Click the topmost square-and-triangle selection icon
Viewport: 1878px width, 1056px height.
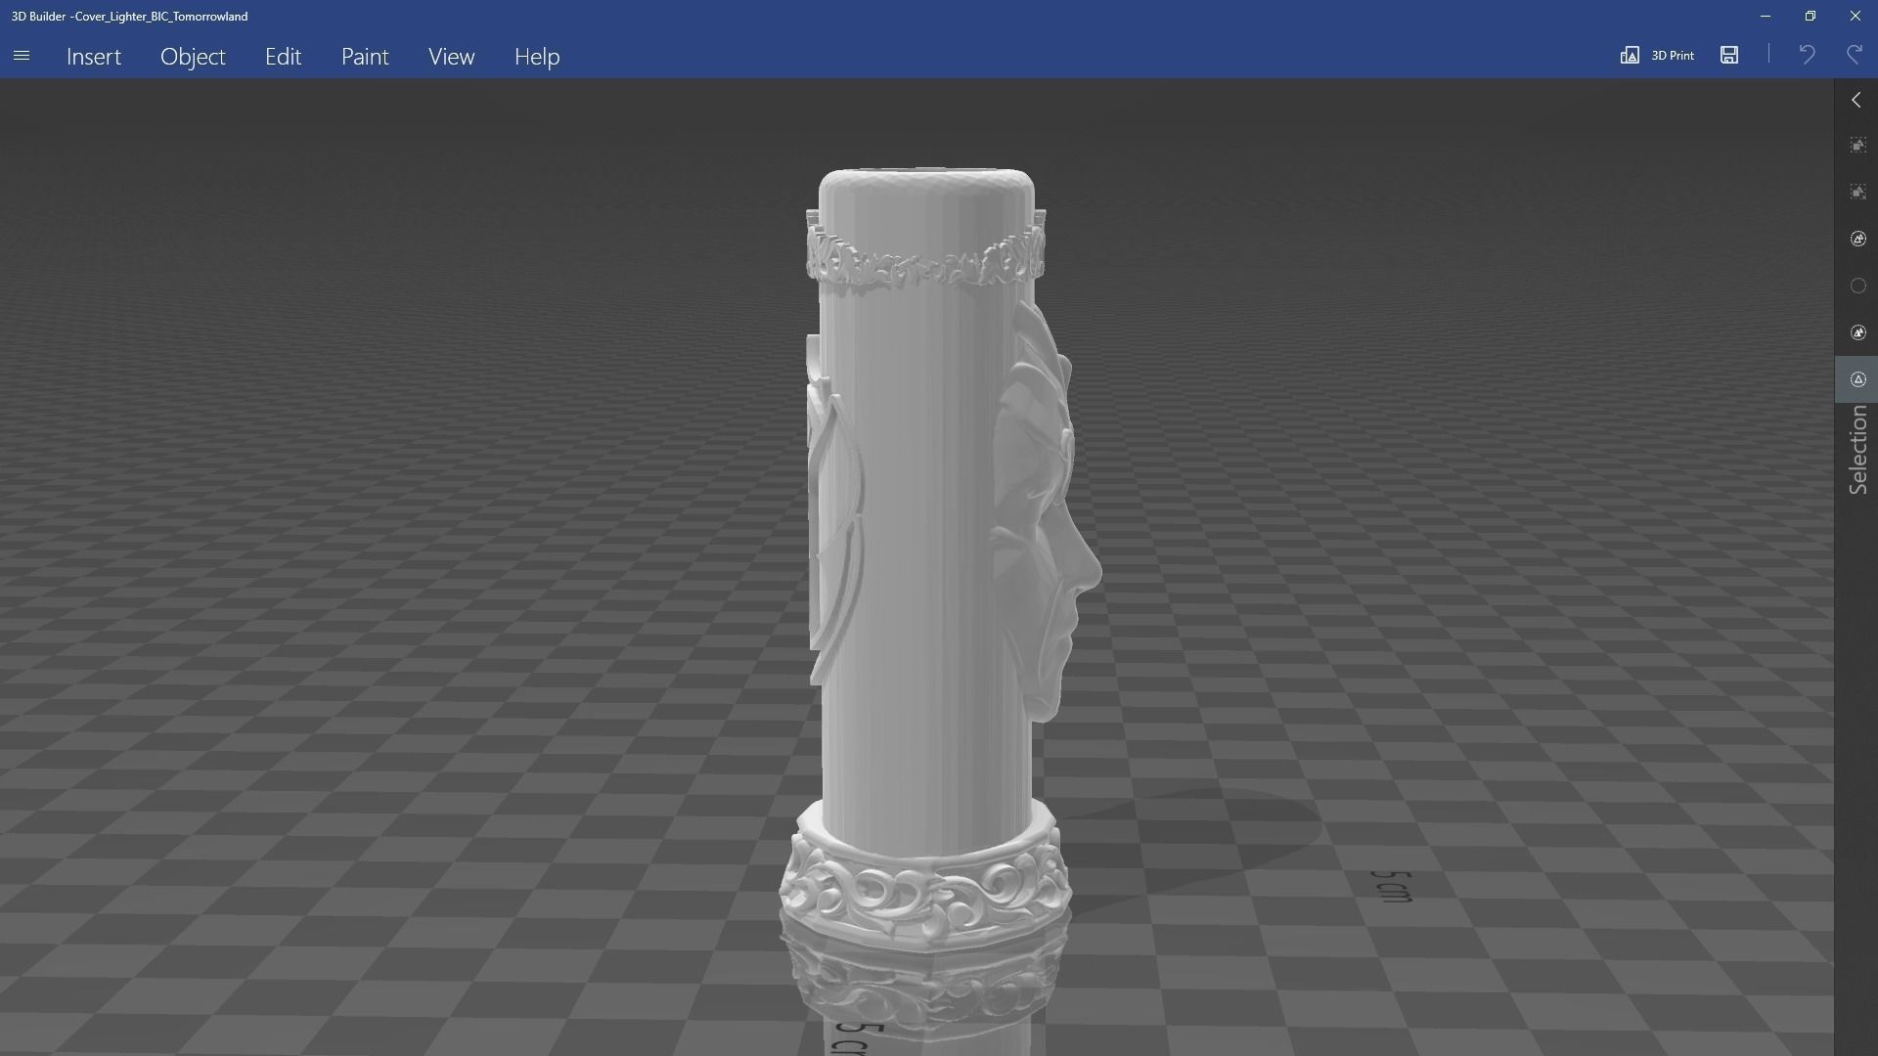[1857, 145]
